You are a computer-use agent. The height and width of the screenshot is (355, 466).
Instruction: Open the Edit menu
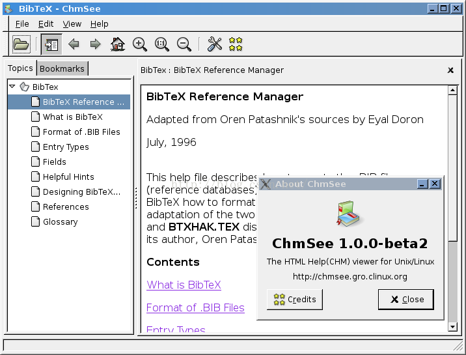coord(46,24)
